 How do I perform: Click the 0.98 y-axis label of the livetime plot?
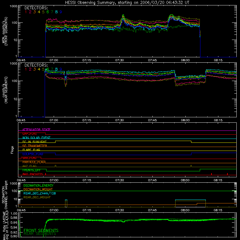[x=14, y=217]
